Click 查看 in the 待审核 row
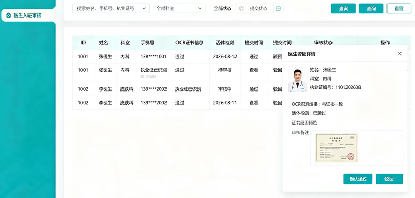 254,70
